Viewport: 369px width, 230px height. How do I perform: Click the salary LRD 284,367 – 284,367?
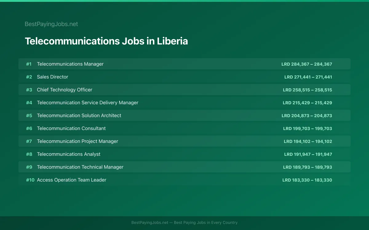point(307,64)
